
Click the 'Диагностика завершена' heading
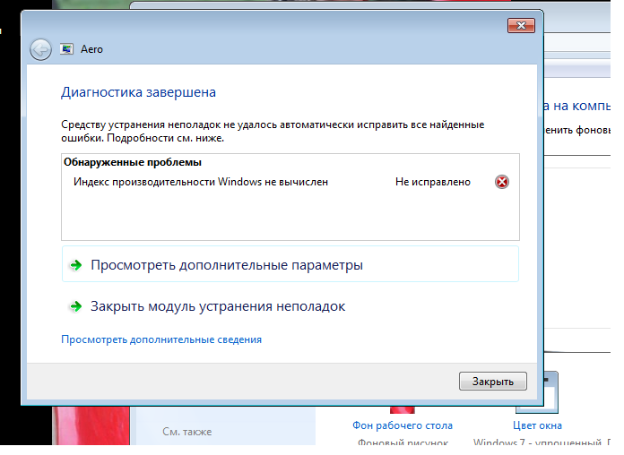click(138, 92)
